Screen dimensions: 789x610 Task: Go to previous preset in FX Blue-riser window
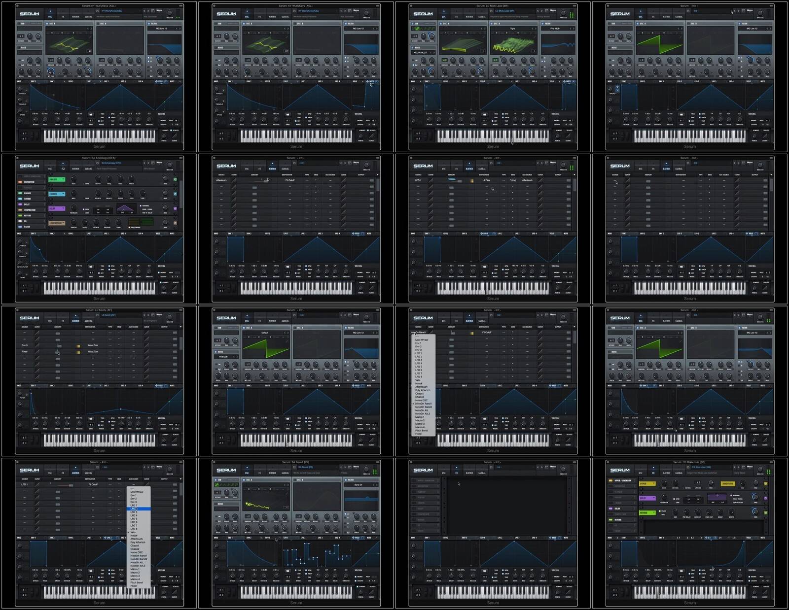(x=734, y=467)
